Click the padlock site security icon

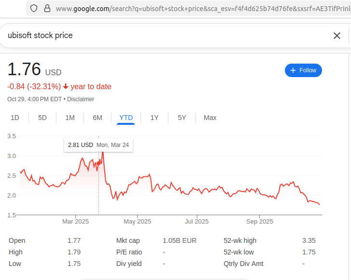point(47,9)
